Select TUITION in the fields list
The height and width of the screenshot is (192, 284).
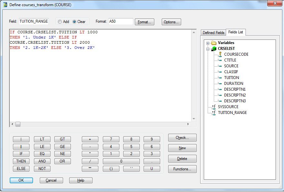pyautogui.click(x=232, y=78)
